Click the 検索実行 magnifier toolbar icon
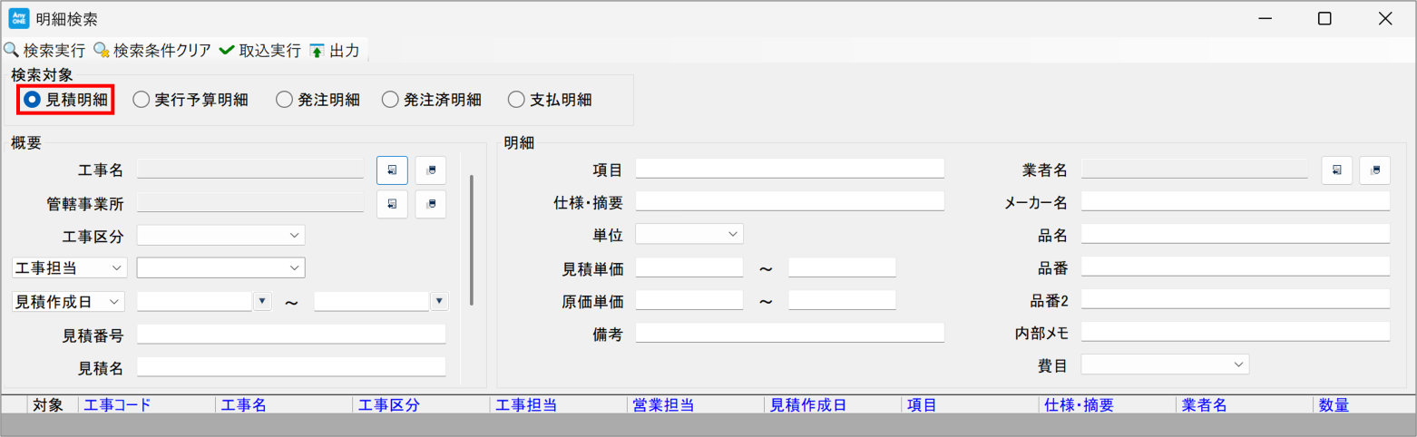 tap(12, 51)
